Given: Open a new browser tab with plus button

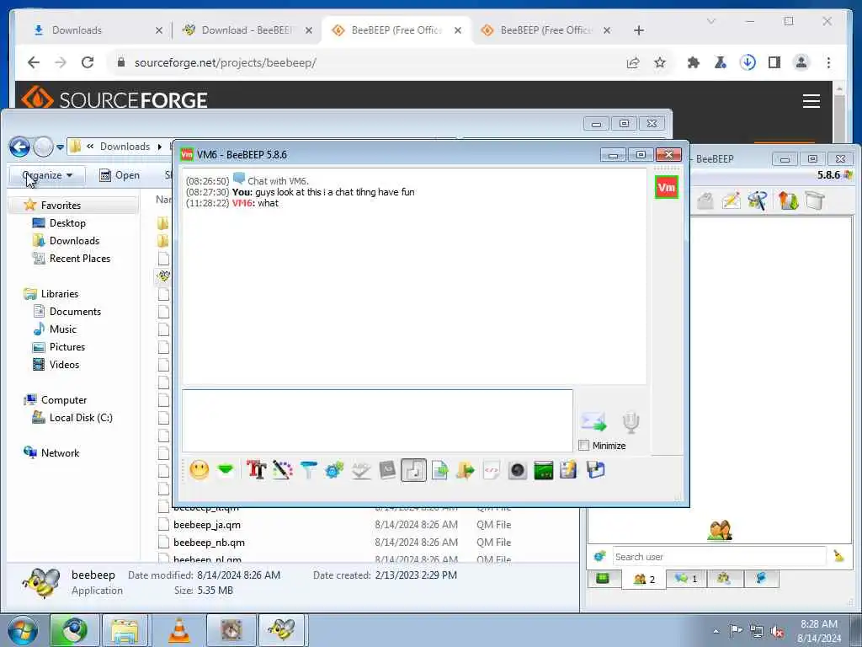Looking at the screenshot, I should pos(638,30).
